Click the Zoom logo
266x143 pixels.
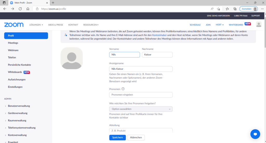click(x=14, y=25)
